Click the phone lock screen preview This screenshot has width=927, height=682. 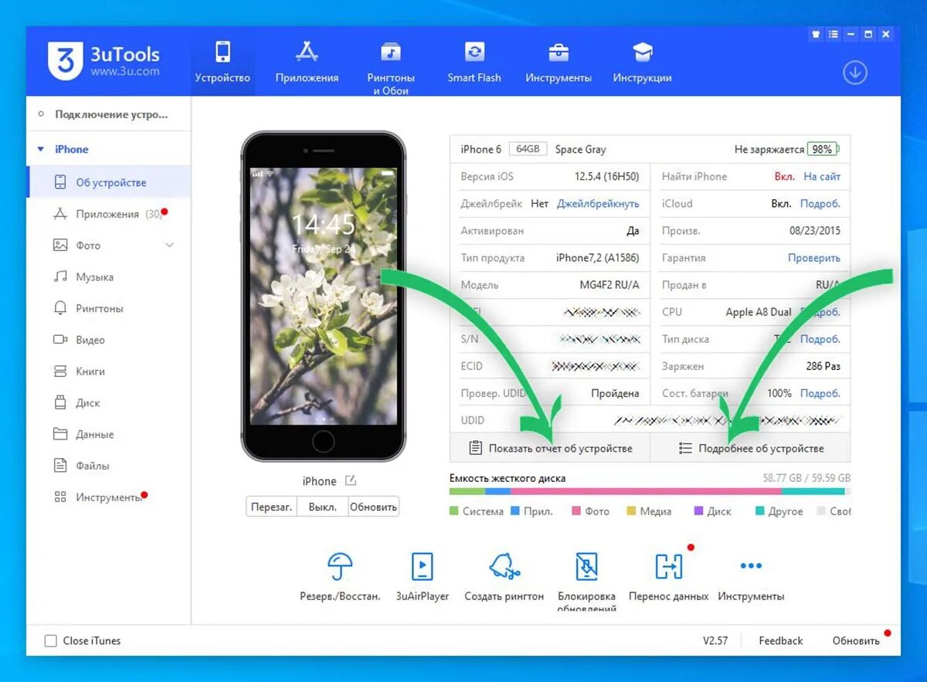click(x=323, y=297)
